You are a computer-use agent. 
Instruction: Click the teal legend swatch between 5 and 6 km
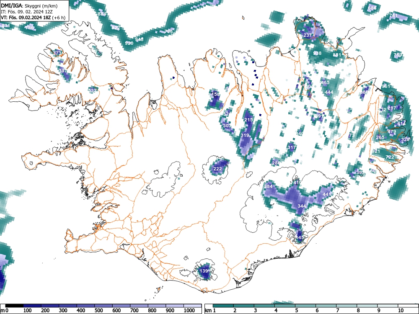coord(305,306)
